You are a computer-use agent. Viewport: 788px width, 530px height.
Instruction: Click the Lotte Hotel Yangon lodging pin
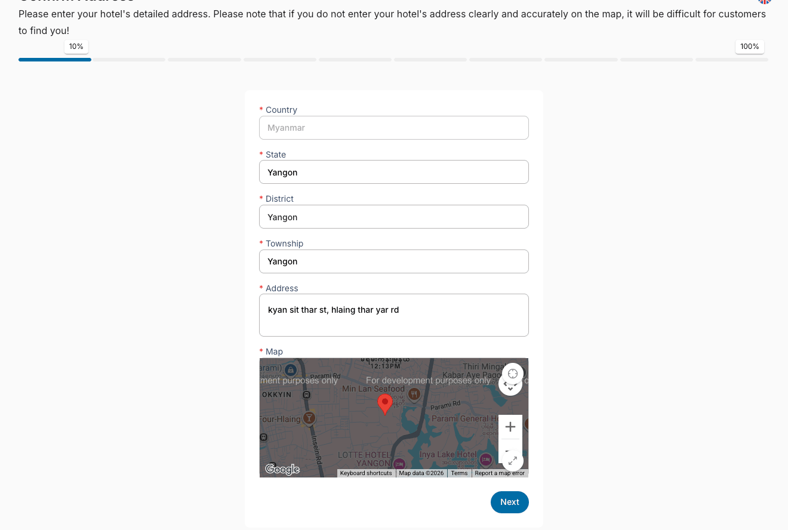pyautogui.click(x=399, y=463)
